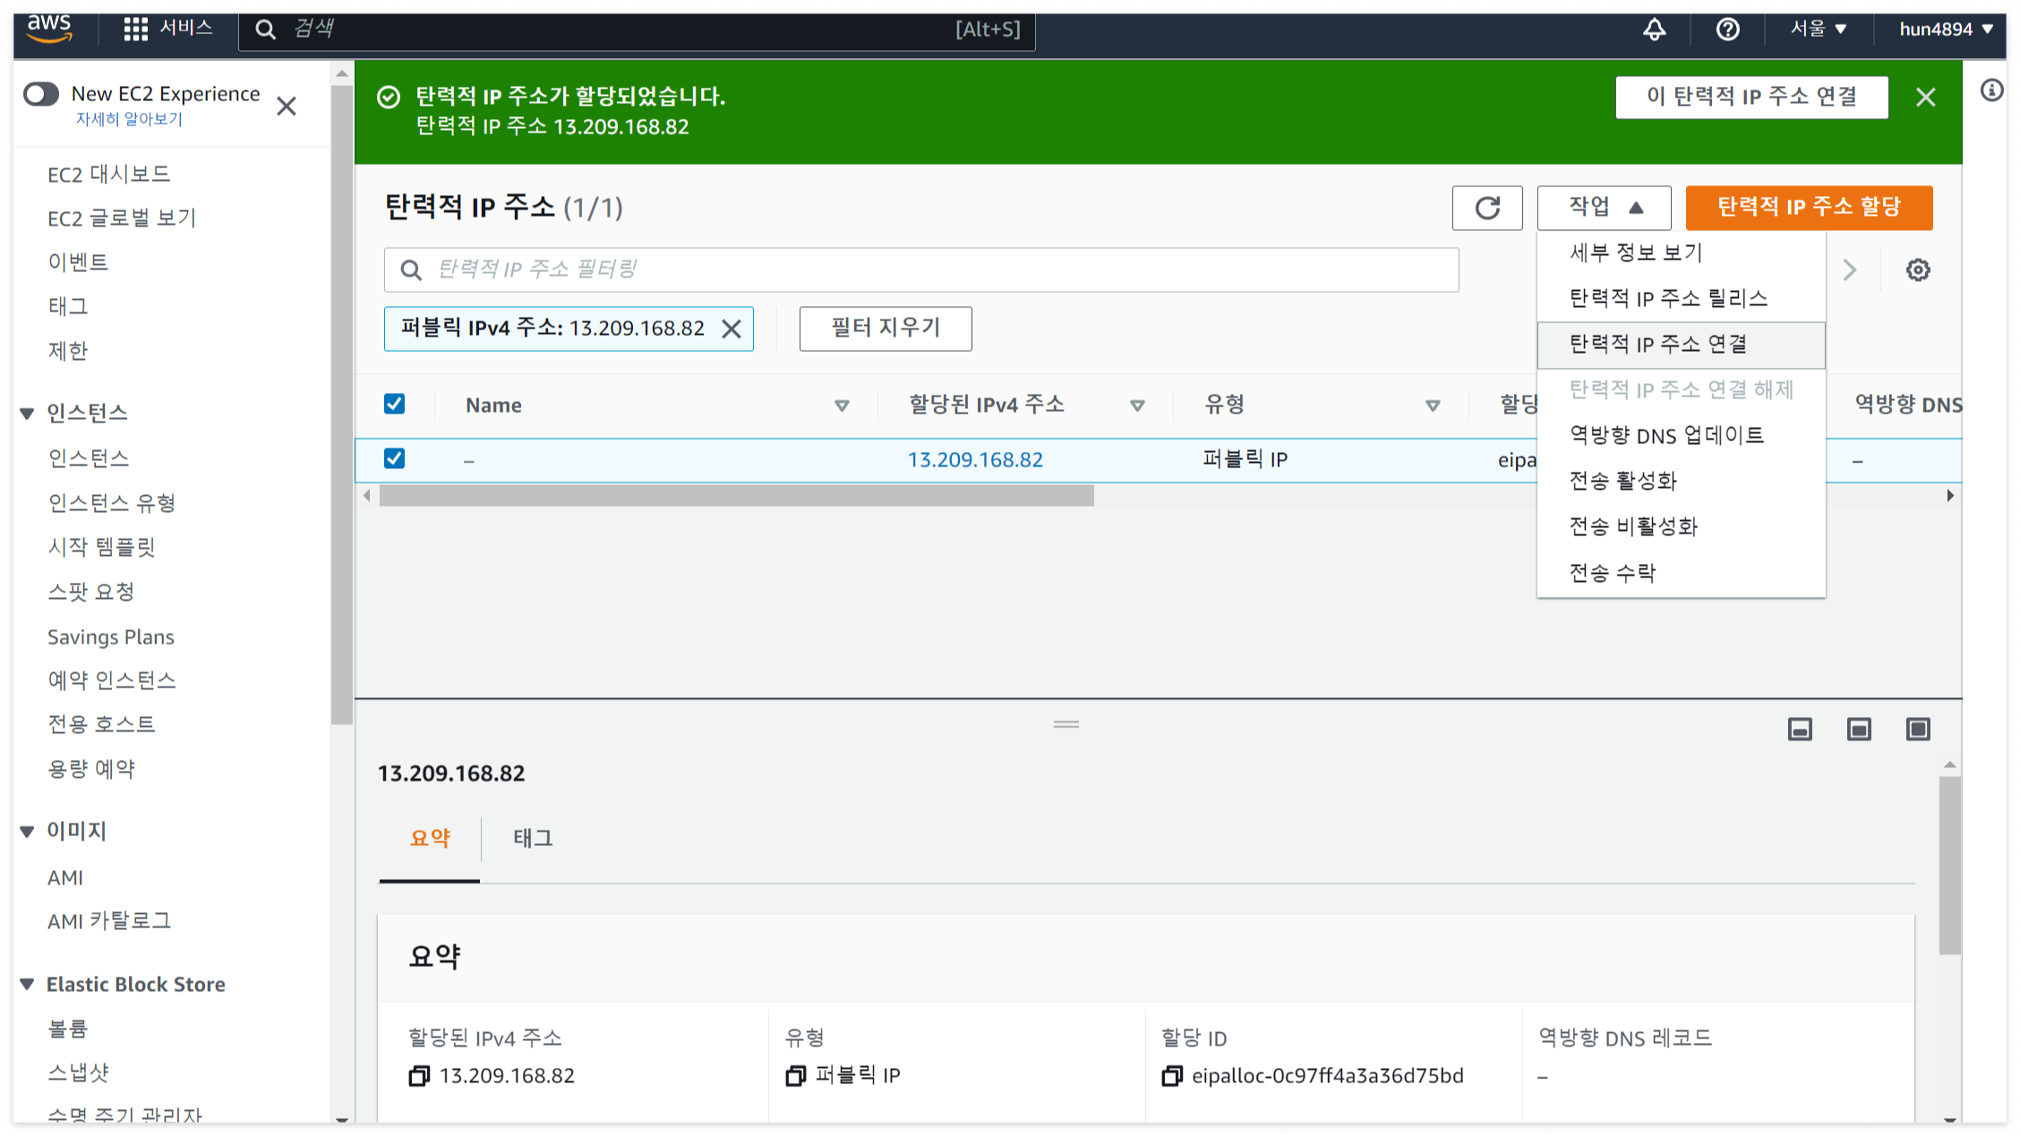Copy the allocated IPv4 address in summary
The image size is (2020, 1136).
point(418,1075)
